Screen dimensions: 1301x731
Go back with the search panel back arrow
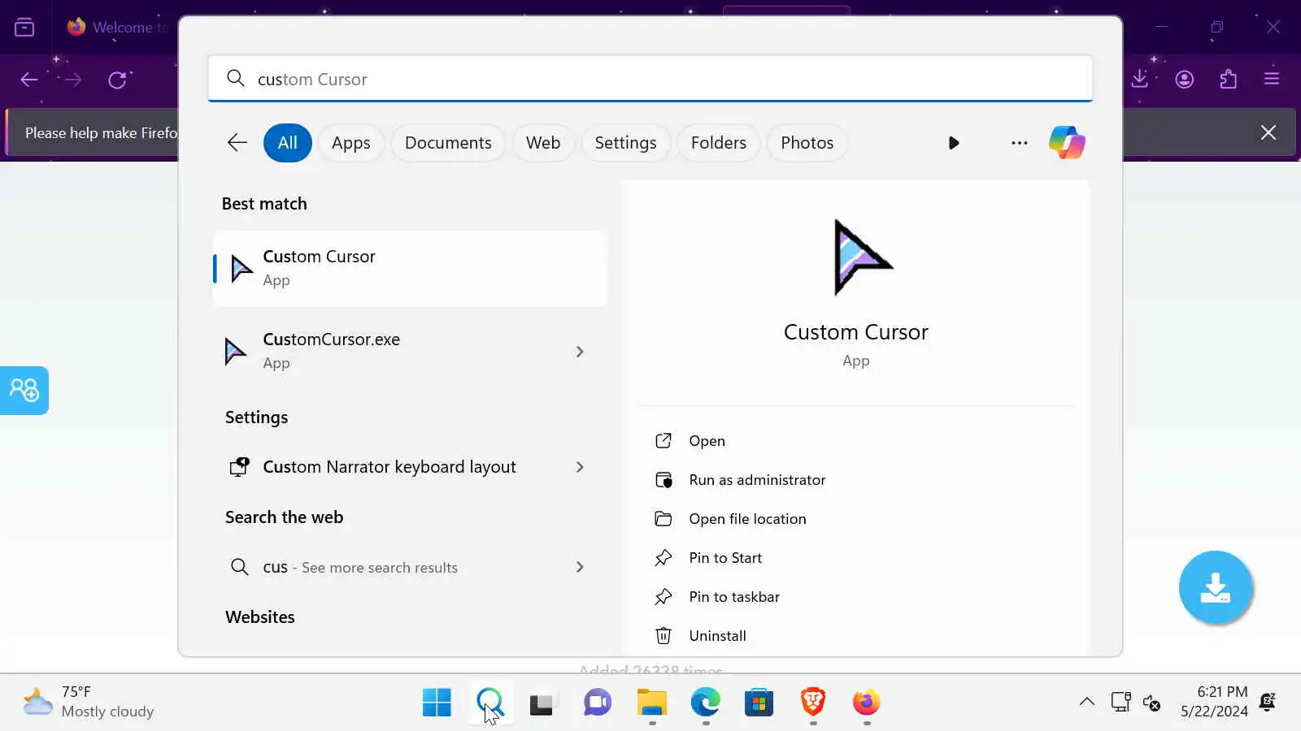(x=237, y=143)
